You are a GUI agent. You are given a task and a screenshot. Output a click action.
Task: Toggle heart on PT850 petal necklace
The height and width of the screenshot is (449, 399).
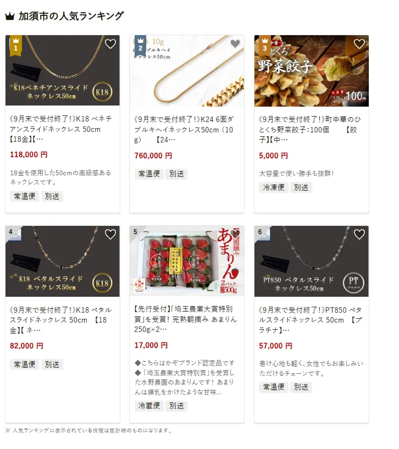coord(359,234)
